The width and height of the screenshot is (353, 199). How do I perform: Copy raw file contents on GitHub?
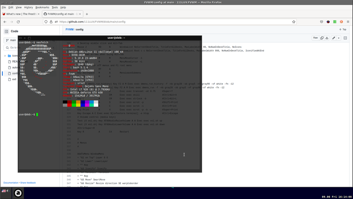tap(322, 38)
